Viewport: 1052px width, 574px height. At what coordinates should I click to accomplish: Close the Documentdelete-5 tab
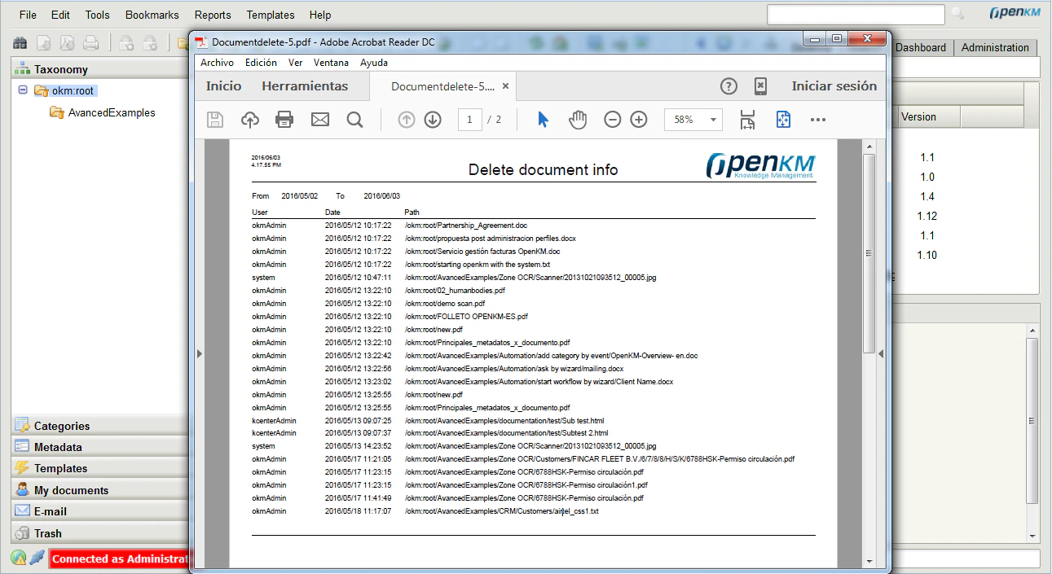coord(506,86)
